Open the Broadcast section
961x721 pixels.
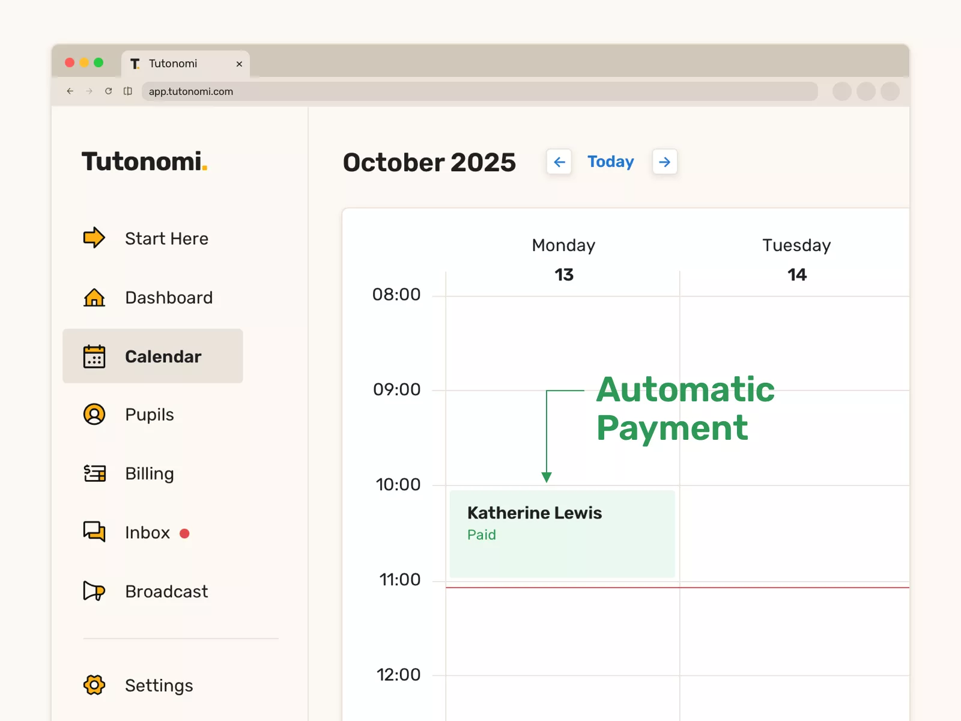click(x=153, y=591)
